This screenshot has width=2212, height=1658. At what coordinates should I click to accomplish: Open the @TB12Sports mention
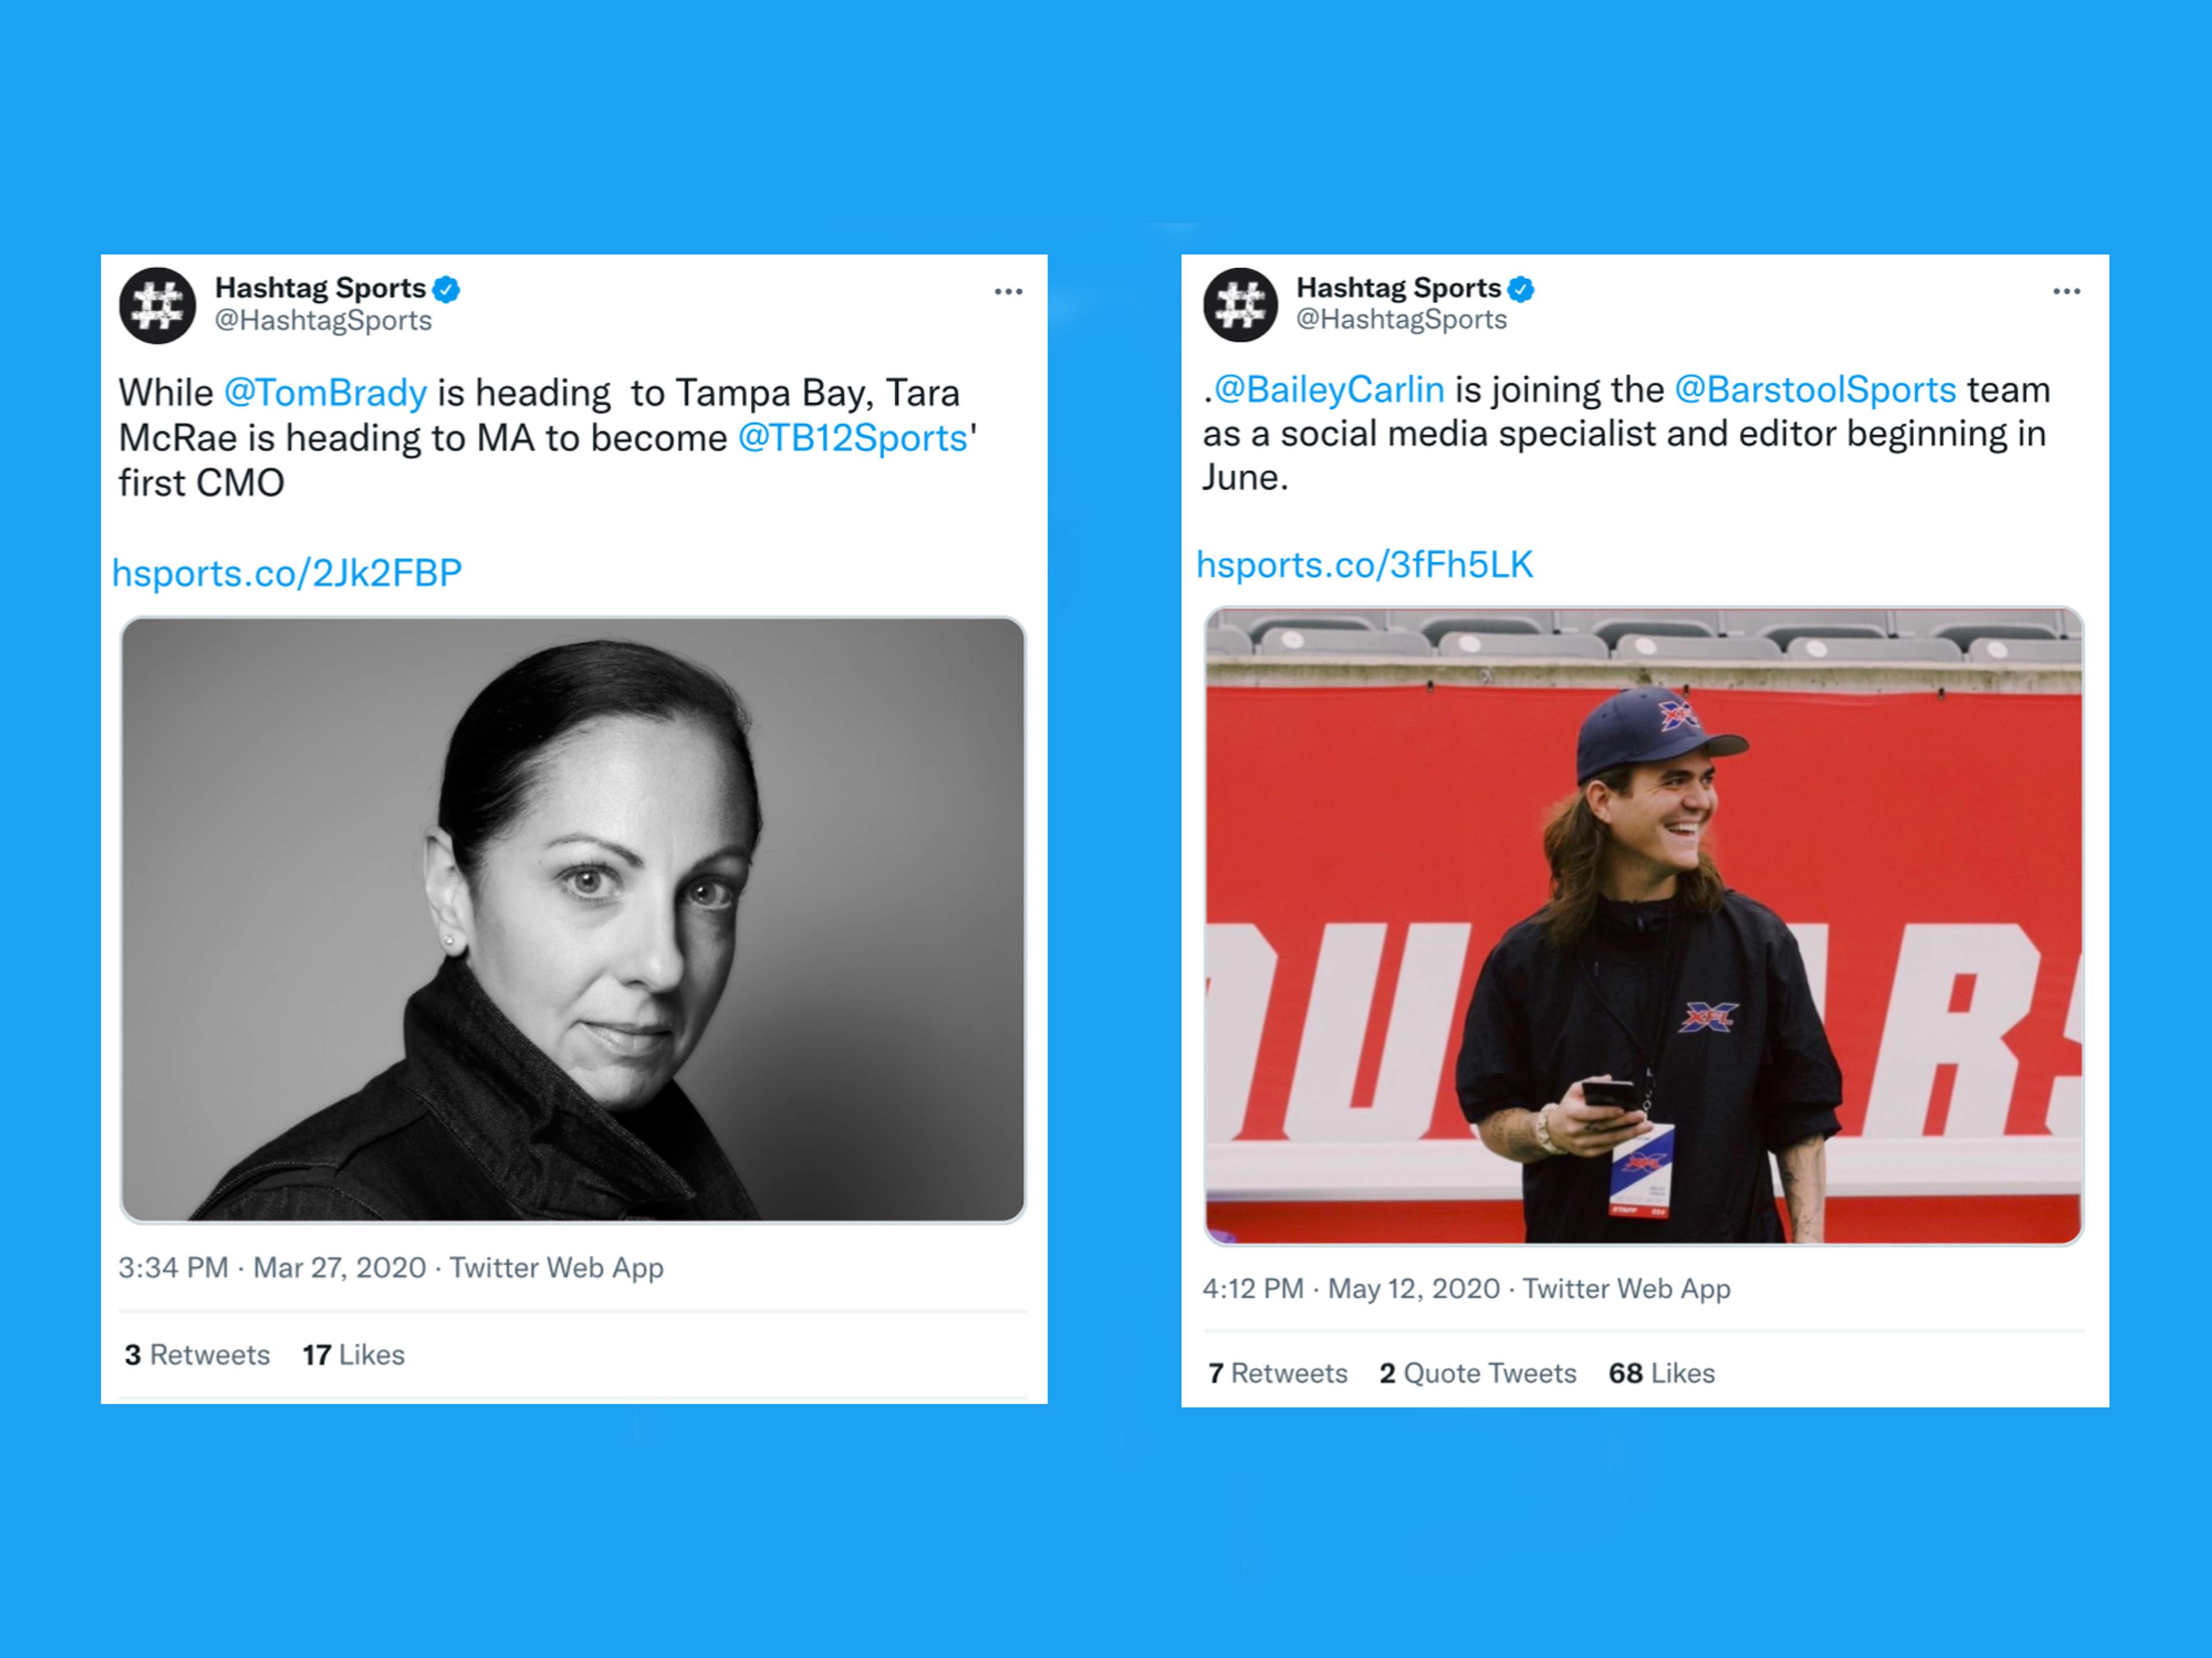click(853, 438)
